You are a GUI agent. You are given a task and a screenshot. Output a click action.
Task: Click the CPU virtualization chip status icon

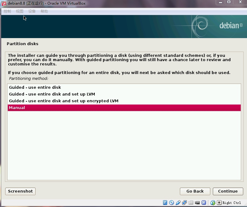(203, 203)
